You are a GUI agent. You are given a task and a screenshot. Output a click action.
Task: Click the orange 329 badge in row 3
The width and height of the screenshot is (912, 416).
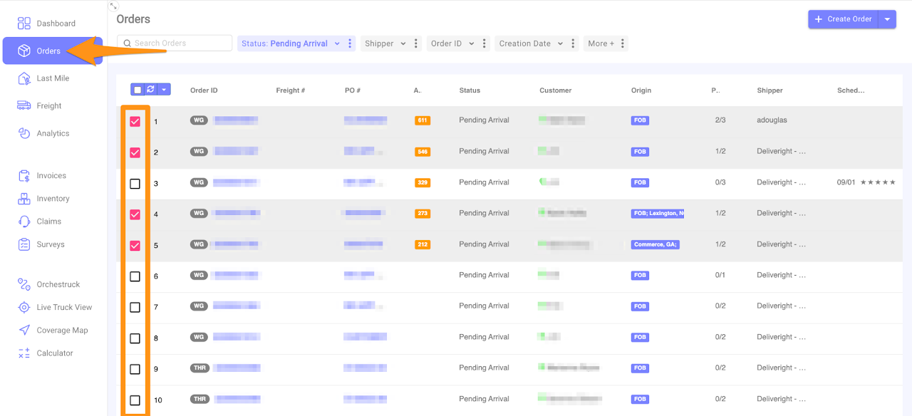coord(423,182)
